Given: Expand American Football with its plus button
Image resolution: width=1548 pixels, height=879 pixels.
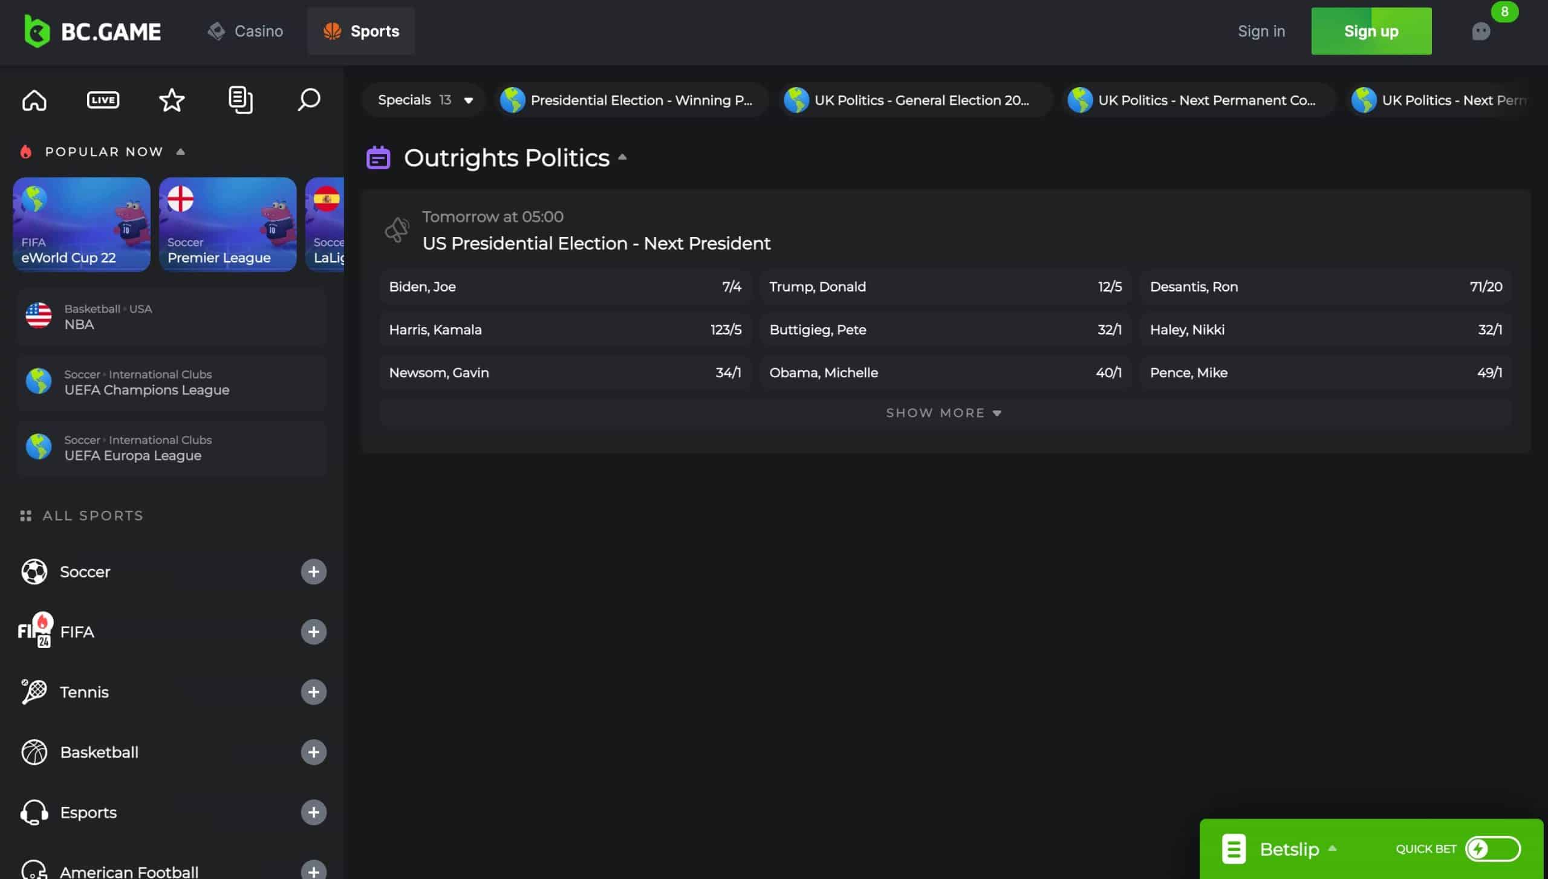Looking at the screenshot, I should 314,870.
